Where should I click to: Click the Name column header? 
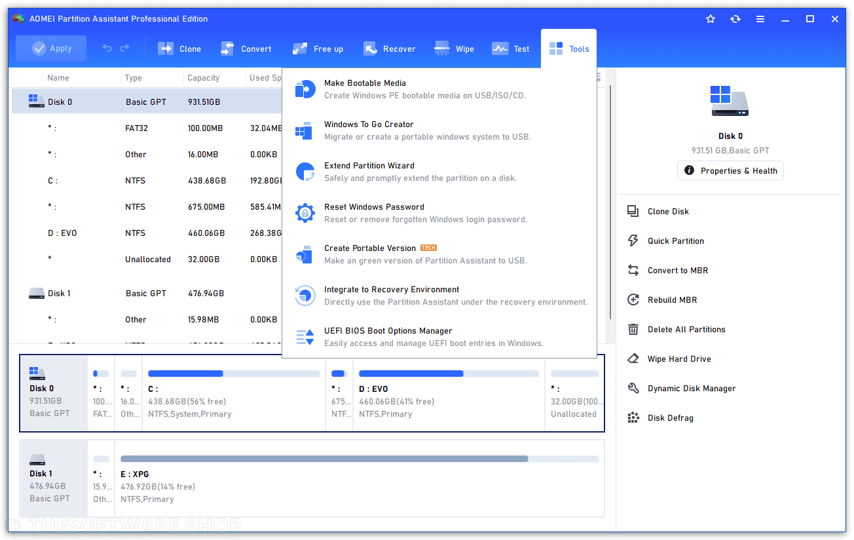(x=58, y=77)
